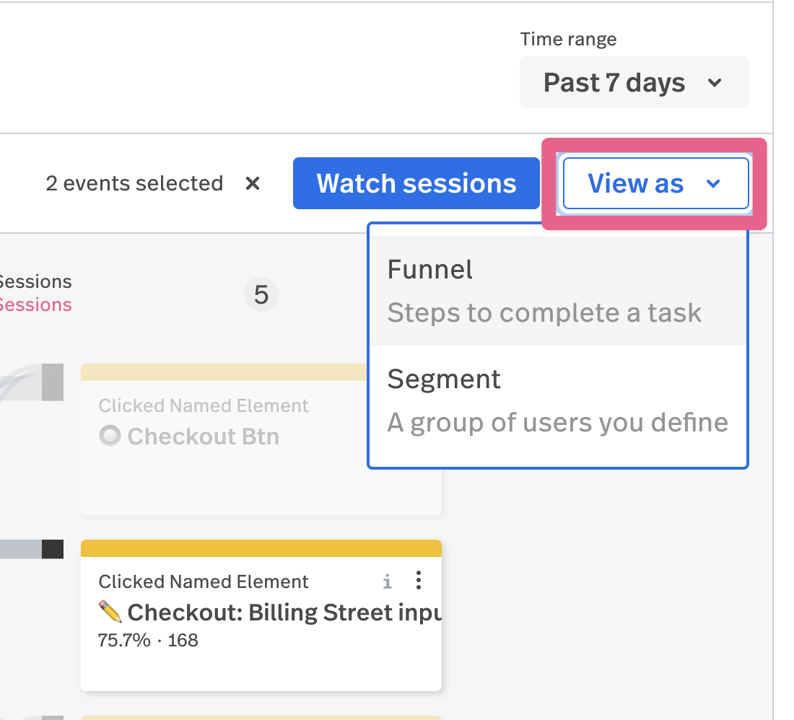Open three-dot menu on Billing Street card
The image size is (794, 720).
tap(418, 580)
